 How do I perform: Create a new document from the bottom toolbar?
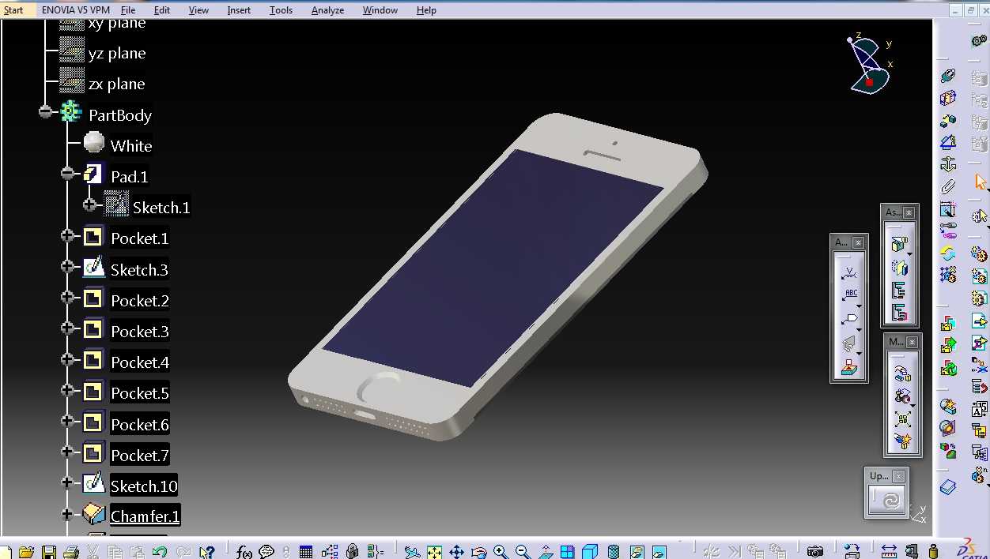click(6, 552)
